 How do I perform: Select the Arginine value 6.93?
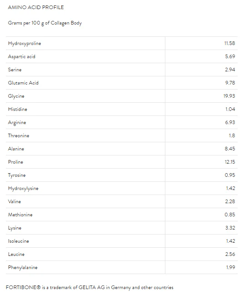click(230, 122)
